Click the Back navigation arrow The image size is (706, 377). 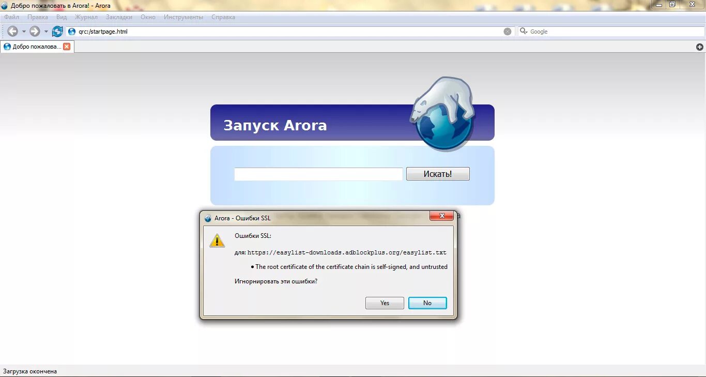12,32
